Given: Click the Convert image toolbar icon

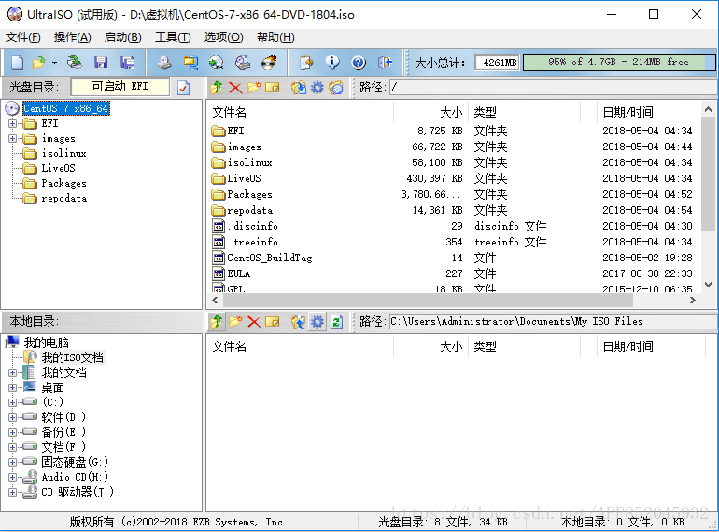Looking at the screenshot, I should coord(190,63).
